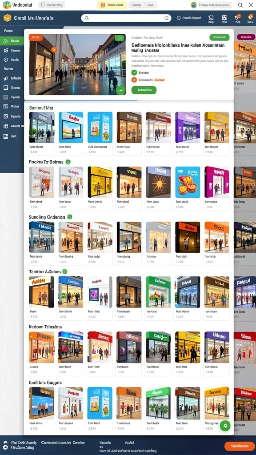The image size is (256, 455).
Task: Click the orange round icon under the green checkmark
Action: coord(134,80)
